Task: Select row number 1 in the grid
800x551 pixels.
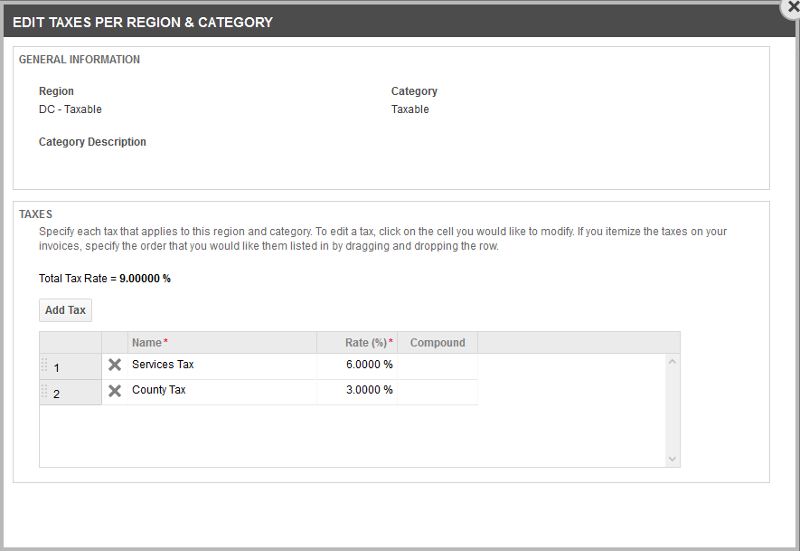Action: click(72, 367)
